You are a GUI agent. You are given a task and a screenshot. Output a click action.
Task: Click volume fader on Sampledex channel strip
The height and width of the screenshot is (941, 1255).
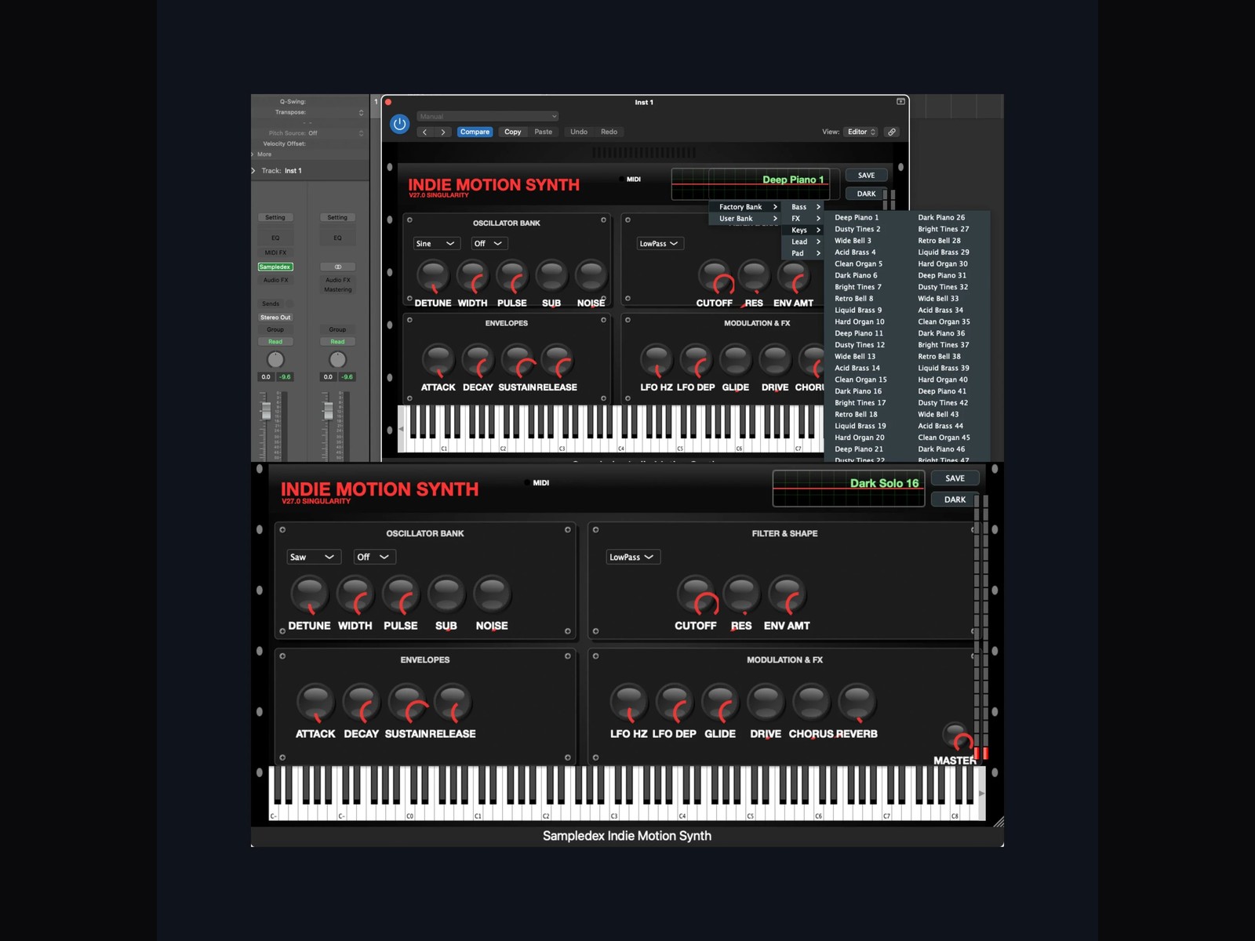click(x=266, y=411)
